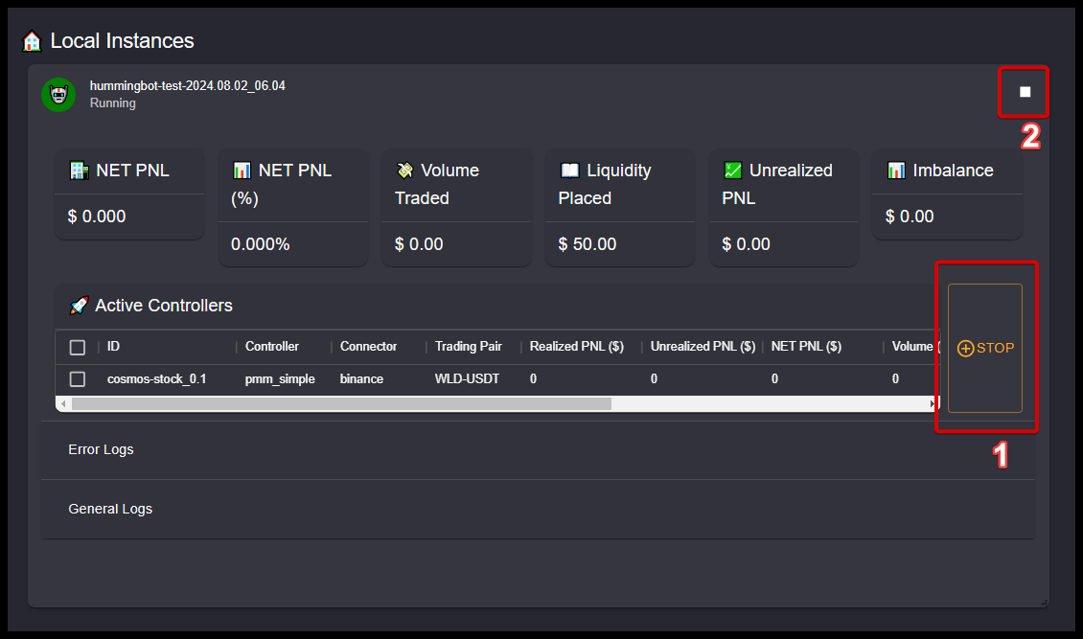Image resolution: width=1083 pixels, height=639 pixels.
Task: Check the cosmos-stock_0.1 row checkbox
Action: coord(78,379)
